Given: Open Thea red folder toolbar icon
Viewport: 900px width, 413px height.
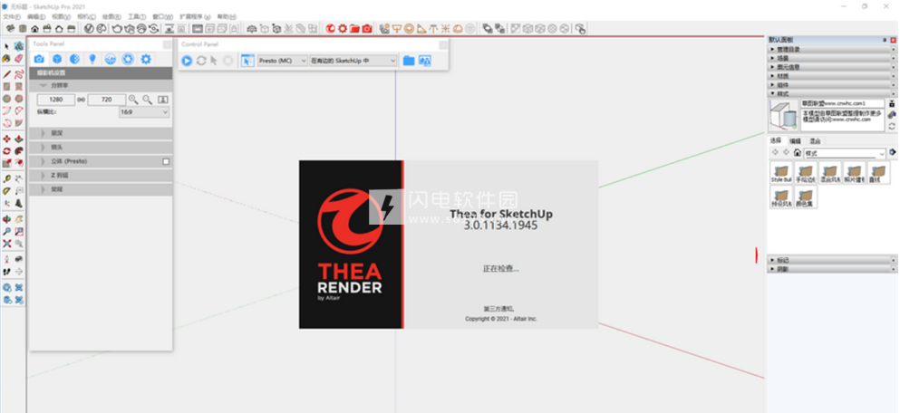Looking at the screenshot, I should coord(354,28).
